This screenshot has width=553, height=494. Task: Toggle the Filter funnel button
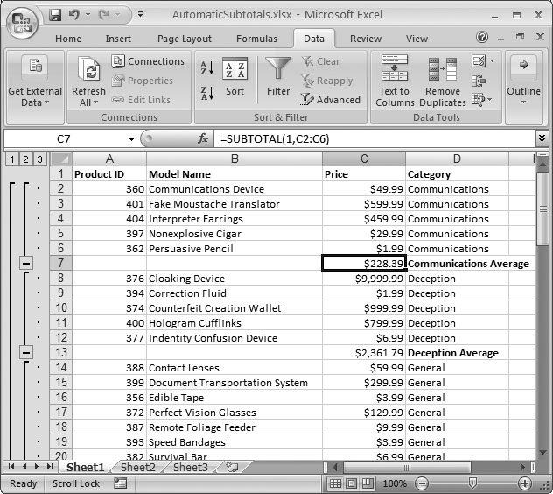point(278,76)
